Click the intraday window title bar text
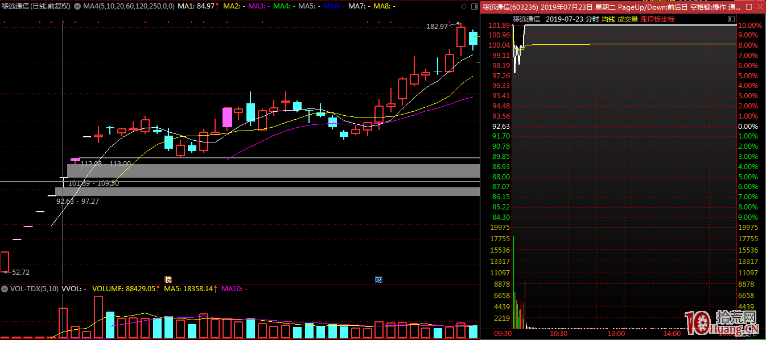The height and width of the screenshot is (340, 766). click(612, 7)
